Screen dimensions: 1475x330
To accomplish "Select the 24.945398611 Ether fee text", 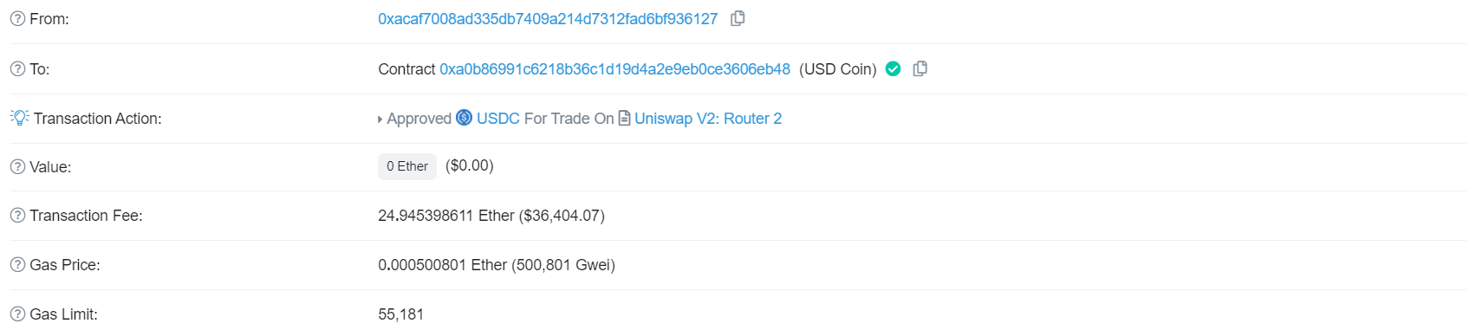I will pos(446,216).
